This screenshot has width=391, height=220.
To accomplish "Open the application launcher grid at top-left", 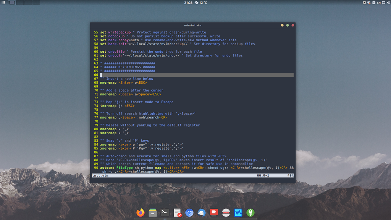I will [3, 3].
